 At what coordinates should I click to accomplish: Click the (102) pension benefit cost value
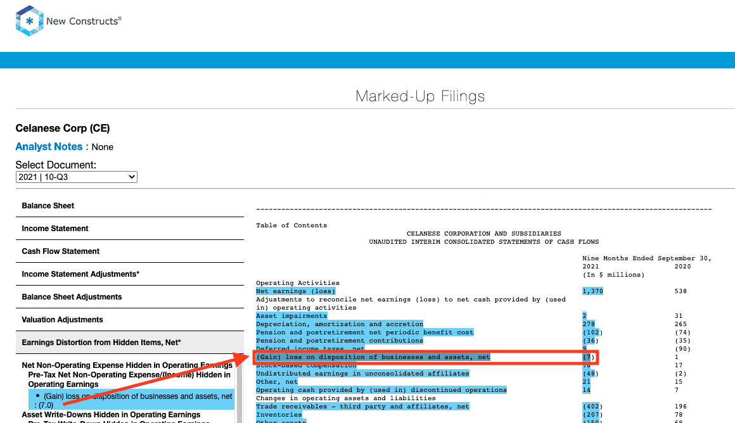tap(592, 332)
